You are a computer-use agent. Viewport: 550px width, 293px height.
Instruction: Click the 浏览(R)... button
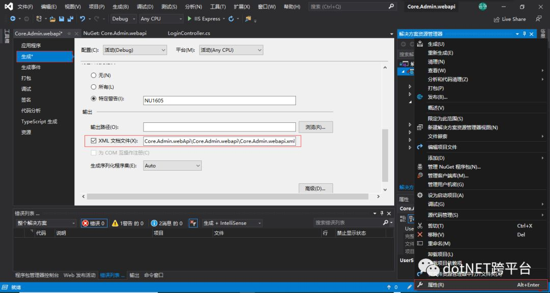pos(316,127)
